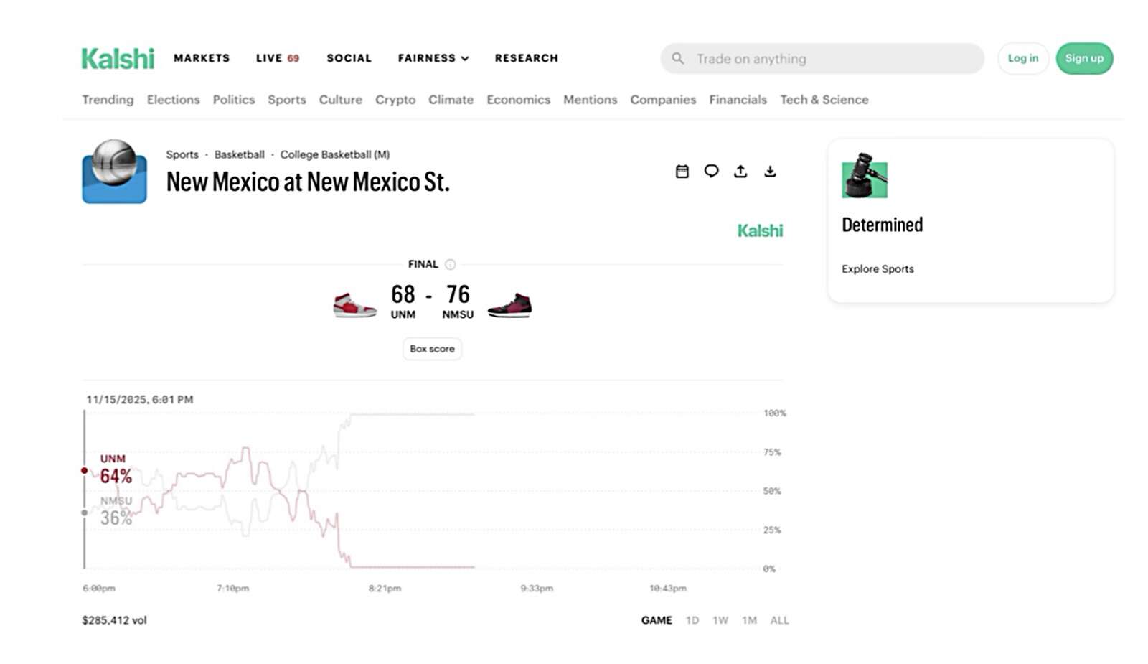Select the 1W chart range
This screenshot has height=664, width=1148.
(x=720, y=620)
